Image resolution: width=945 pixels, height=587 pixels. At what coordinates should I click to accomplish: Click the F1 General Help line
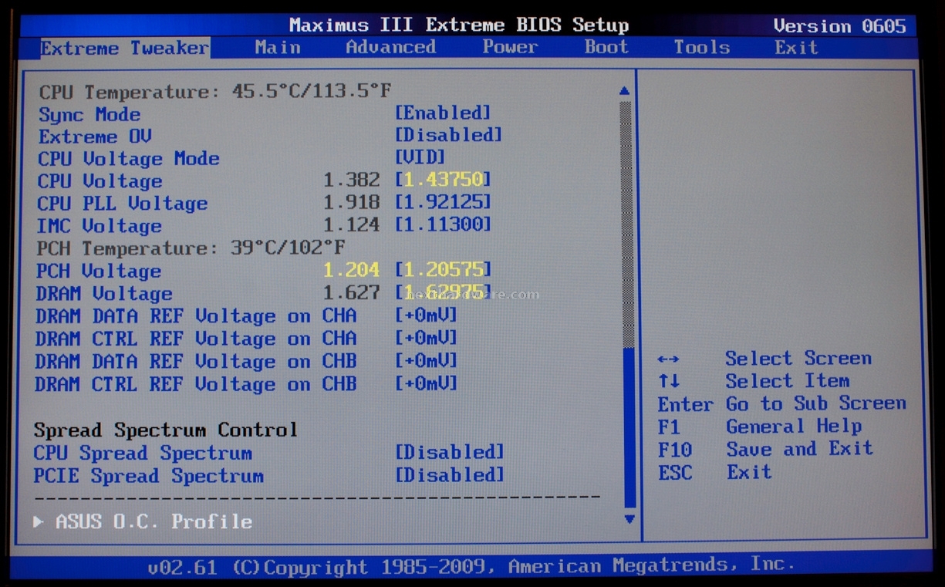click(x=760, y=426)
